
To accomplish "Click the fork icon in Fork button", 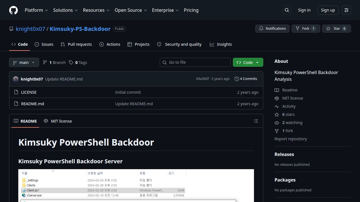I will point(298,29).
